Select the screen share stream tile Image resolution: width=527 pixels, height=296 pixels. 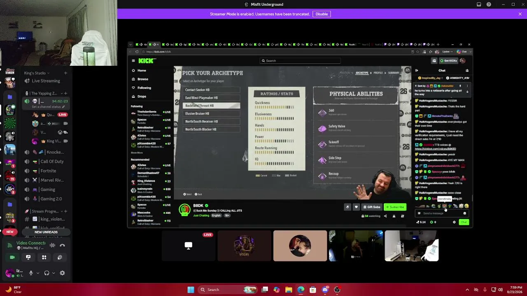(189, 246)
